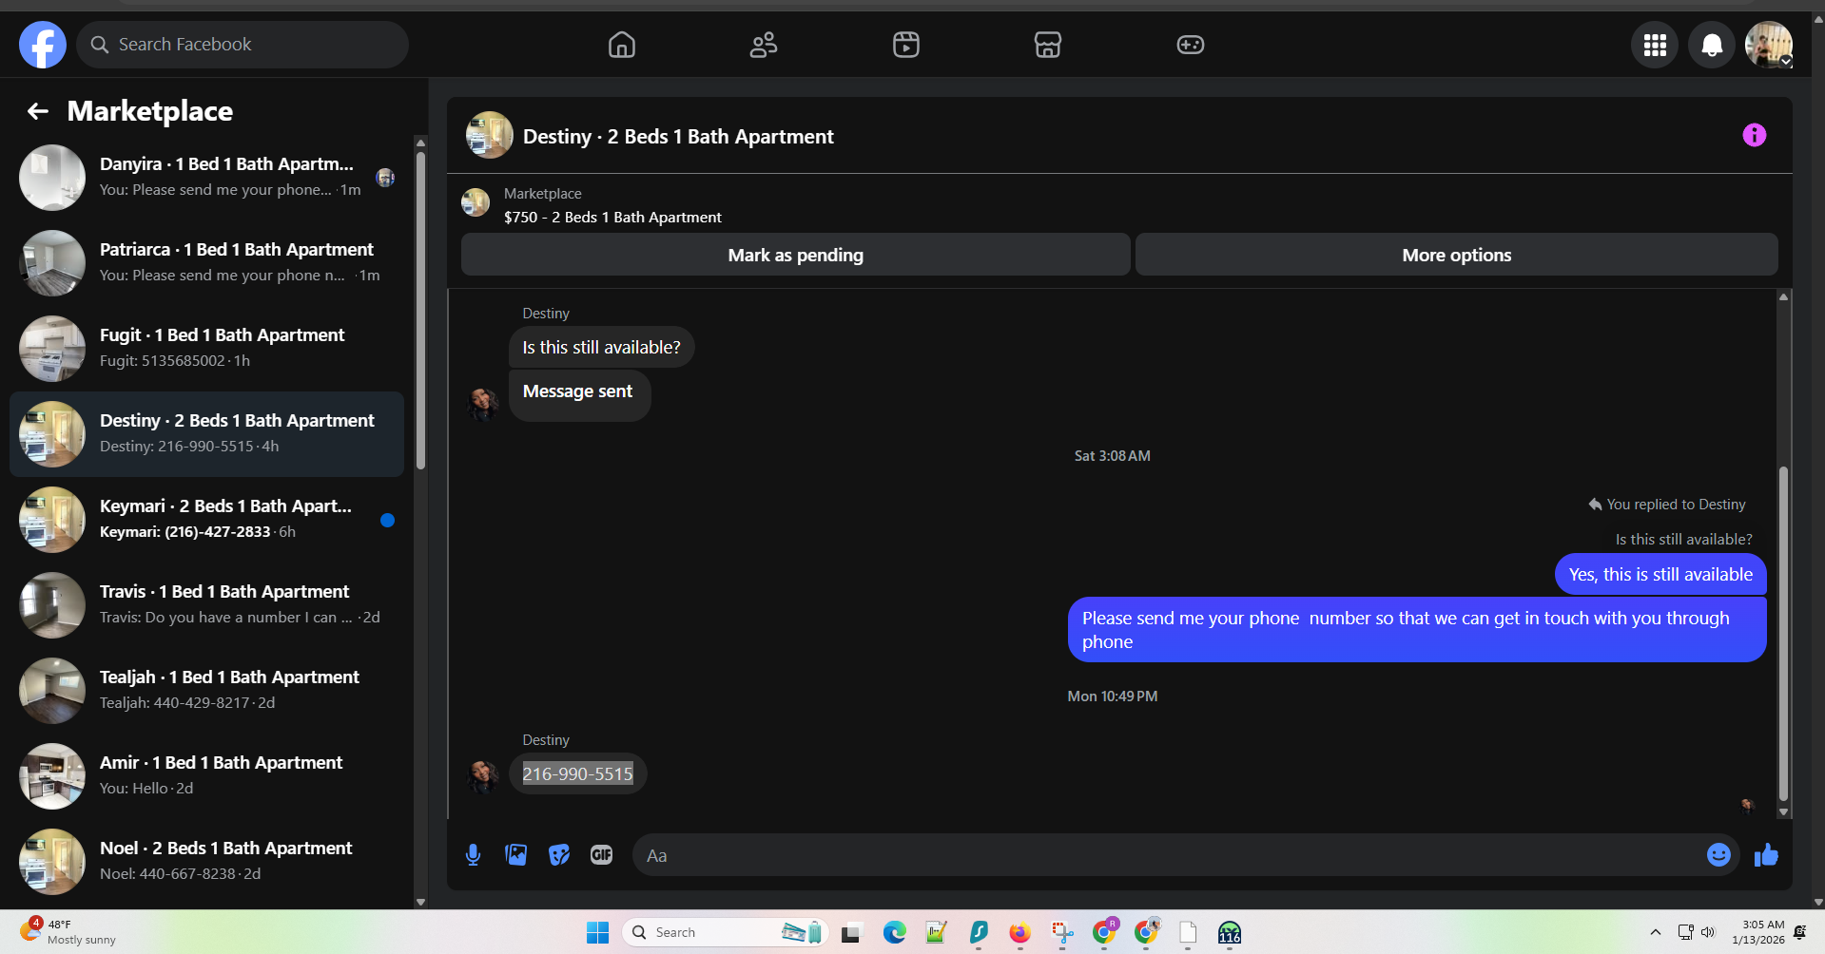
Task: Open the Notifications bell icon
Action: pos(1712,45)
